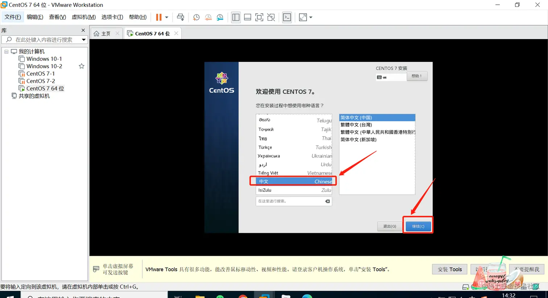Revert the VM to its previous snapshot

[x=208, y=17]
